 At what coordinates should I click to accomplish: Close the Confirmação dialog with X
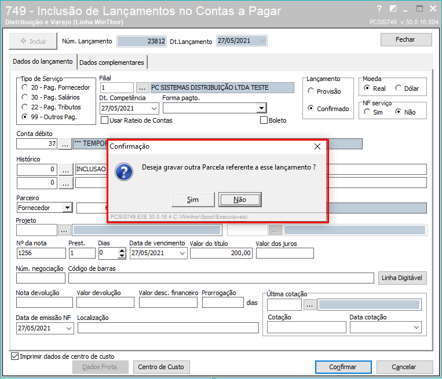[x=317, y=146]
